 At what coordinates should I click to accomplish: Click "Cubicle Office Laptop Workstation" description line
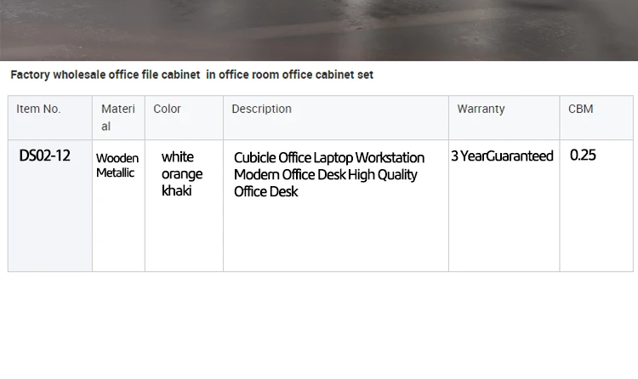click(329, 157)
